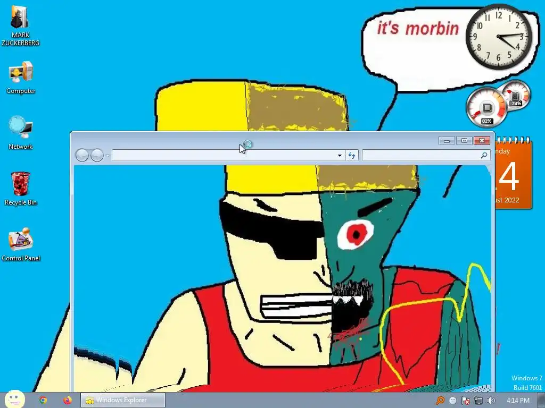Switch to the Windows Explorer taskbar button
The width and height of the screenshot is (545, 408).
pos(123,400)
